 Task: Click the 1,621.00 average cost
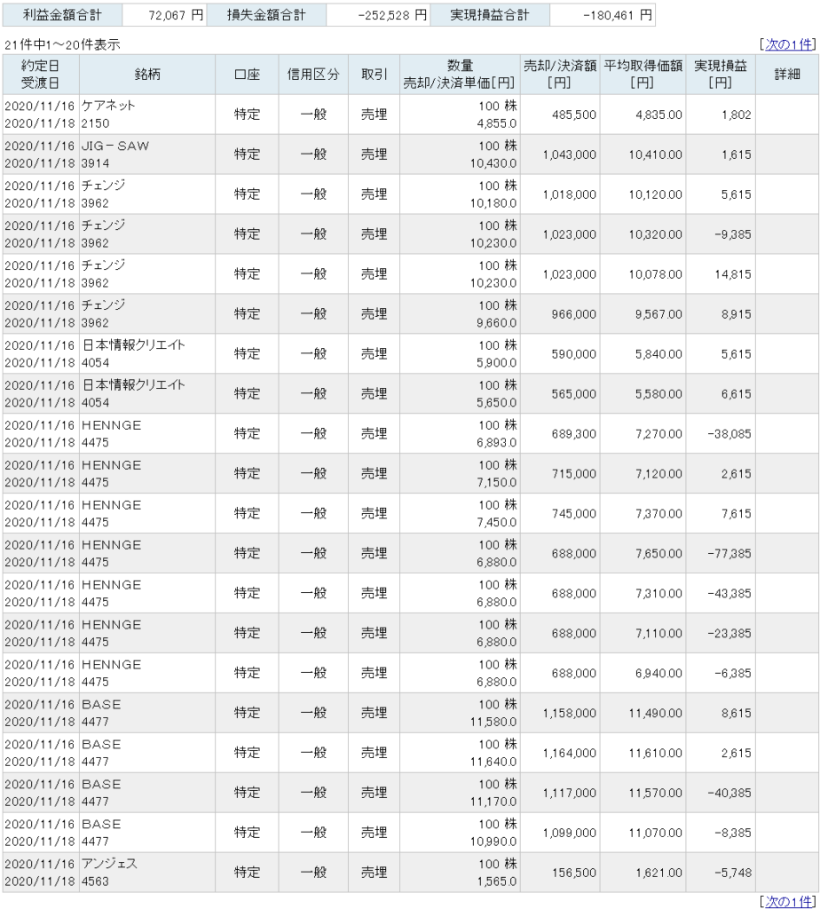[x=658, y=873]
